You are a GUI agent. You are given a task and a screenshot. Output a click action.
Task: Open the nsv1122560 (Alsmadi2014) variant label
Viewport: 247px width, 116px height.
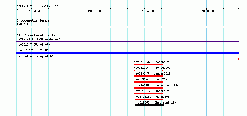[154, 68]
